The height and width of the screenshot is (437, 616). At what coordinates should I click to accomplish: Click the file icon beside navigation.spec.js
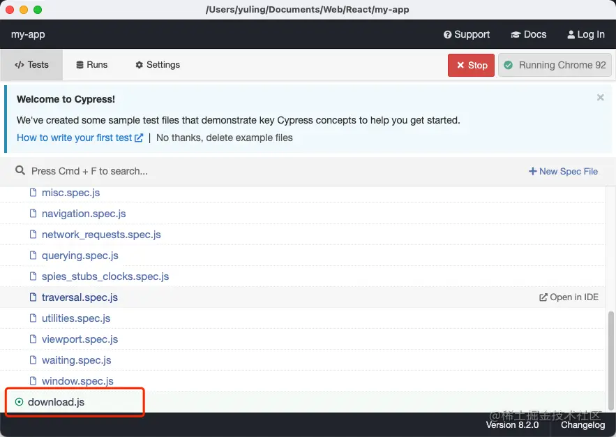pyautogui.click(x=33, y=213)
